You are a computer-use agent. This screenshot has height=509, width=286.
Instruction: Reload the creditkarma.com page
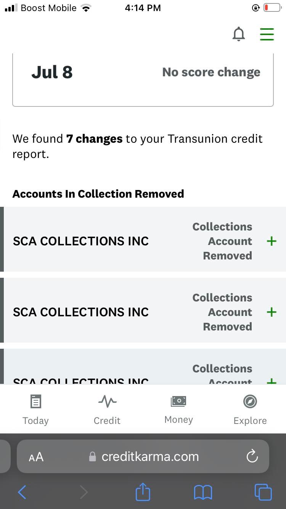click(252, 456)
